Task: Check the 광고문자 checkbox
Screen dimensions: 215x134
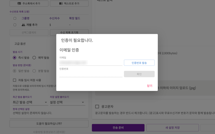Action: [97, 107]
